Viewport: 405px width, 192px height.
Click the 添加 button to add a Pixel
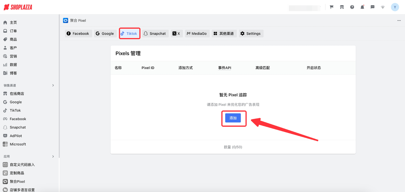click(x=233, y=118)
